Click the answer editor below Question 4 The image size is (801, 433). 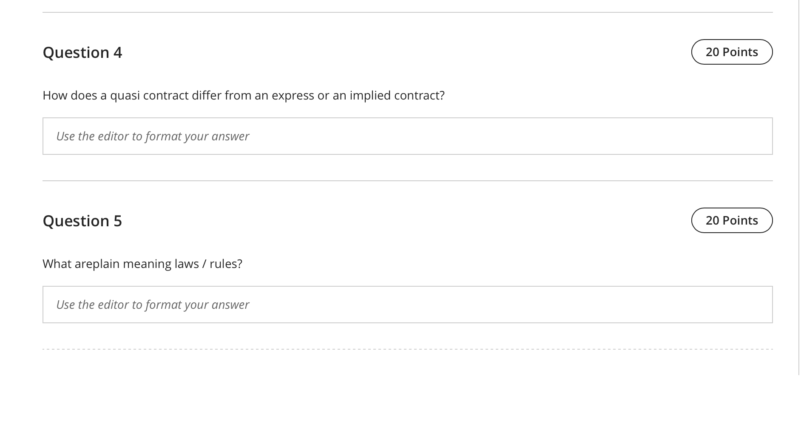click(x=406, y=136)
